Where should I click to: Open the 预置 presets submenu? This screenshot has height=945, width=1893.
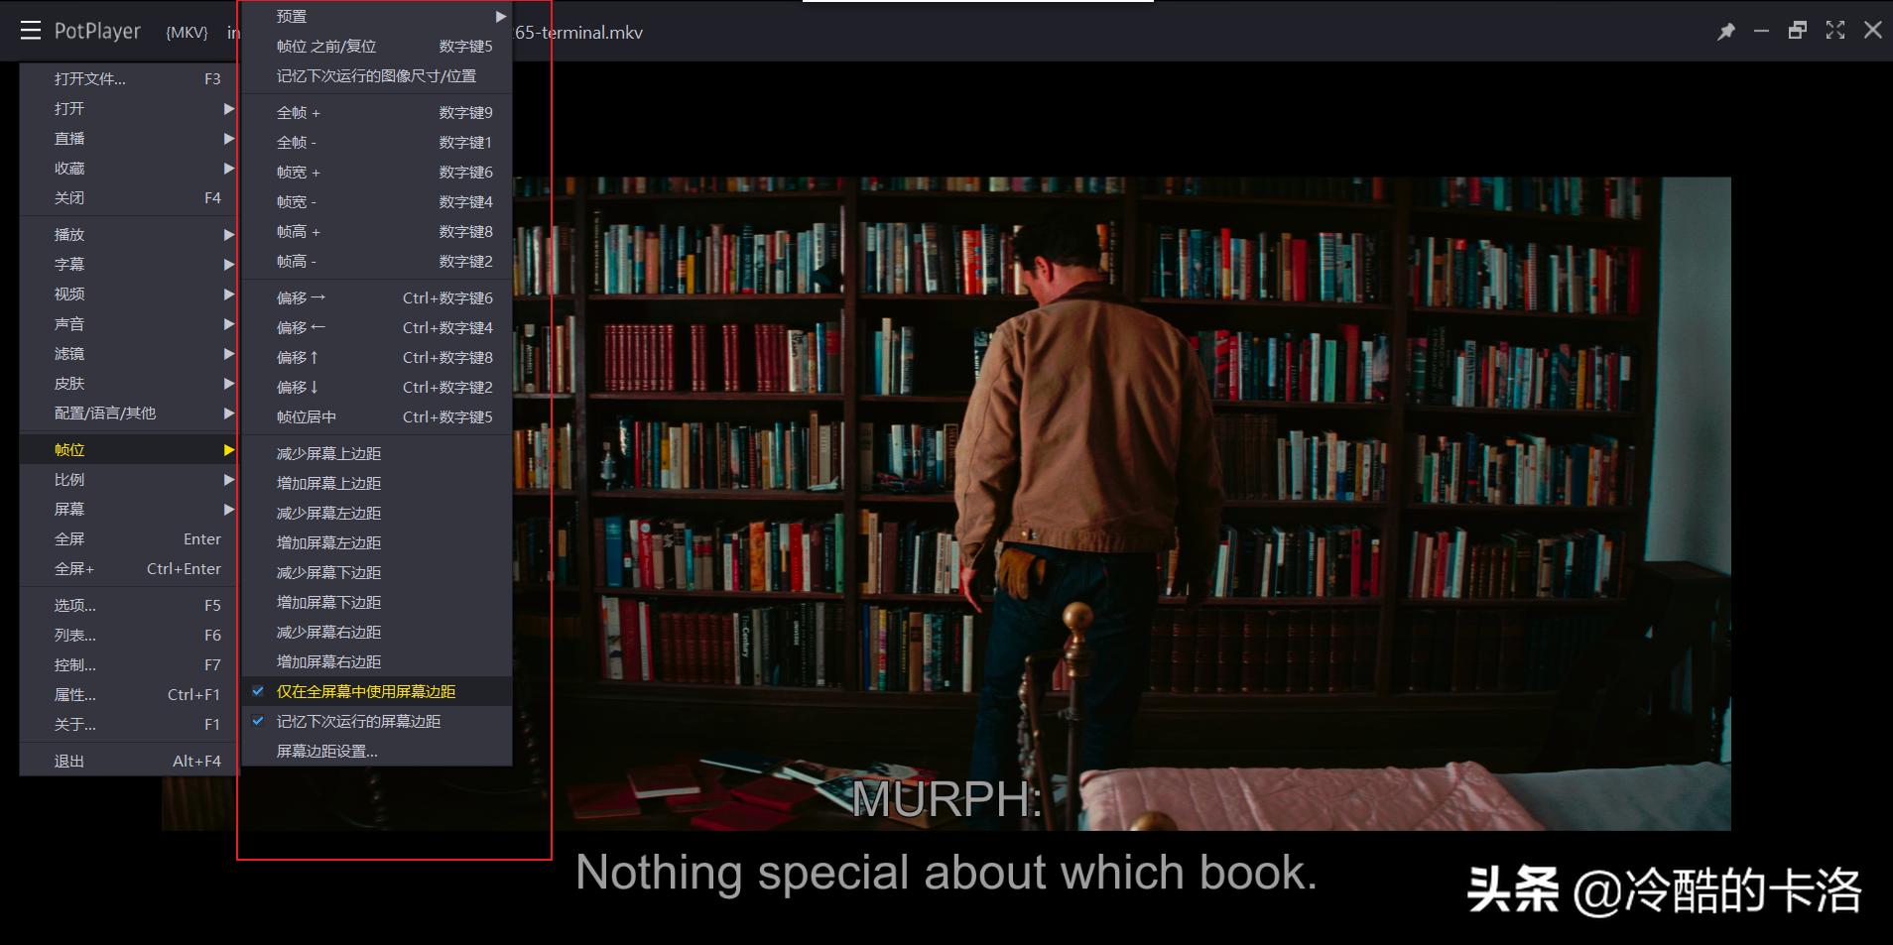[x=377, y=16]
